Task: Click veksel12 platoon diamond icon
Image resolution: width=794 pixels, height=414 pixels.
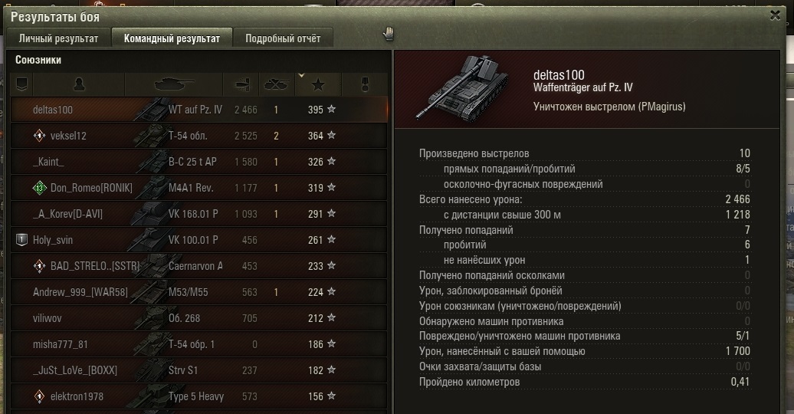Action: coord(39,136)
